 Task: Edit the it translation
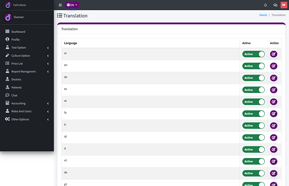click(x=273, y=150)
